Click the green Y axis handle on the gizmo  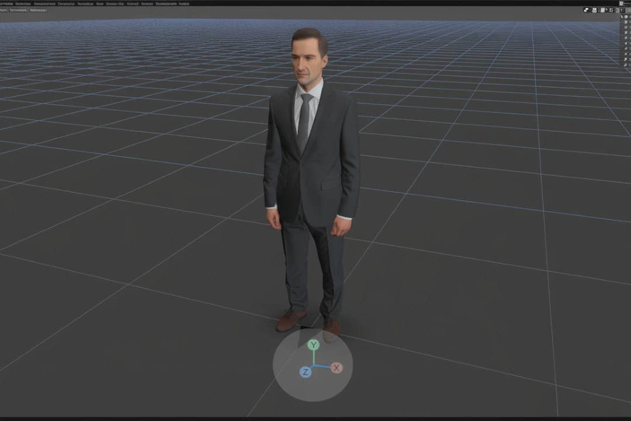314,345
